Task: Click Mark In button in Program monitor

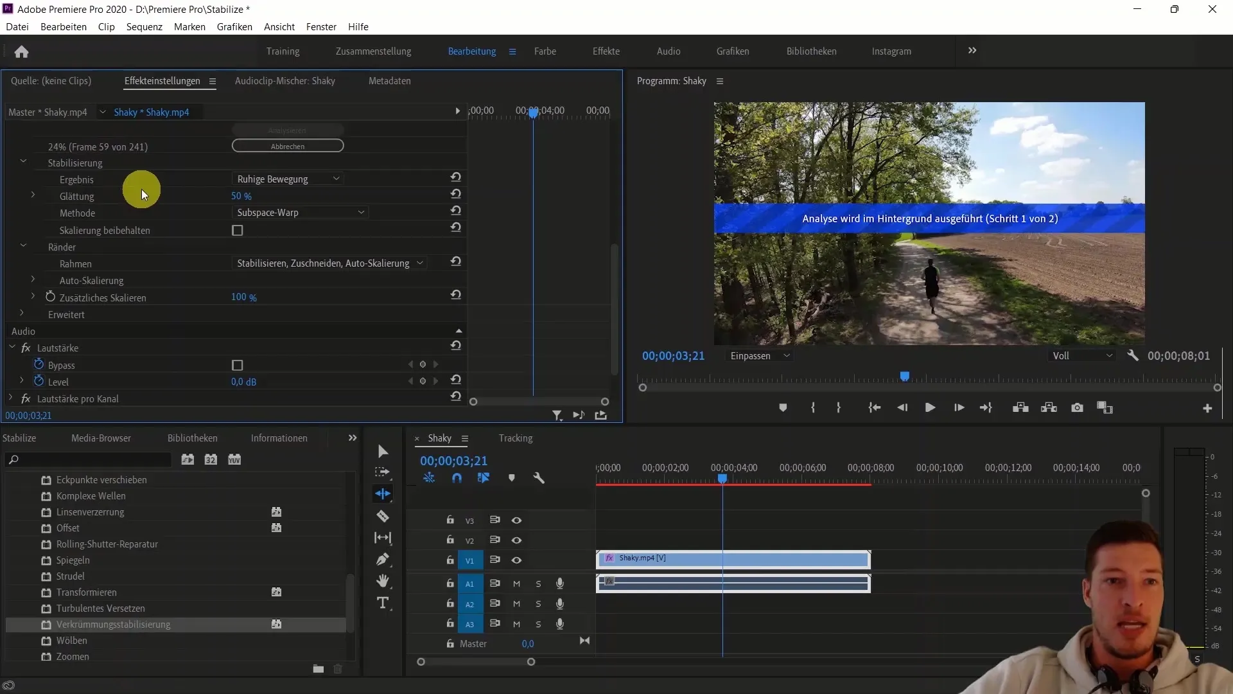Action: pos(813,408)
